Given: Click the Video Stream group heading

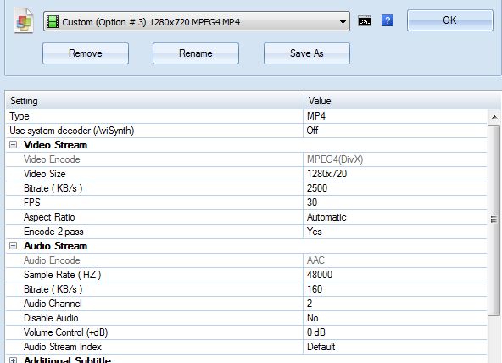Looking at the screenshot, I should (x=55, y=145).
